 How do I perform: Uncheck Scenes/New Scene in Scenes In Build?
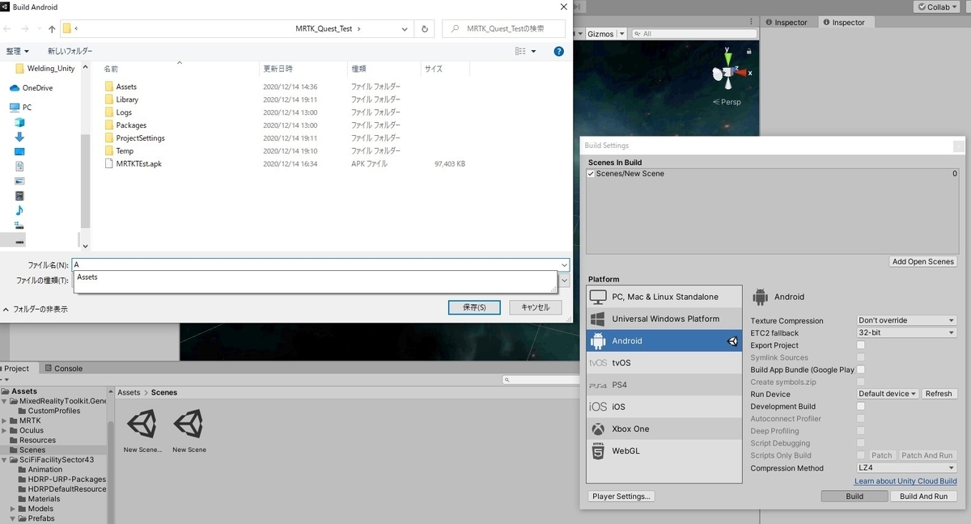(591, 174)
